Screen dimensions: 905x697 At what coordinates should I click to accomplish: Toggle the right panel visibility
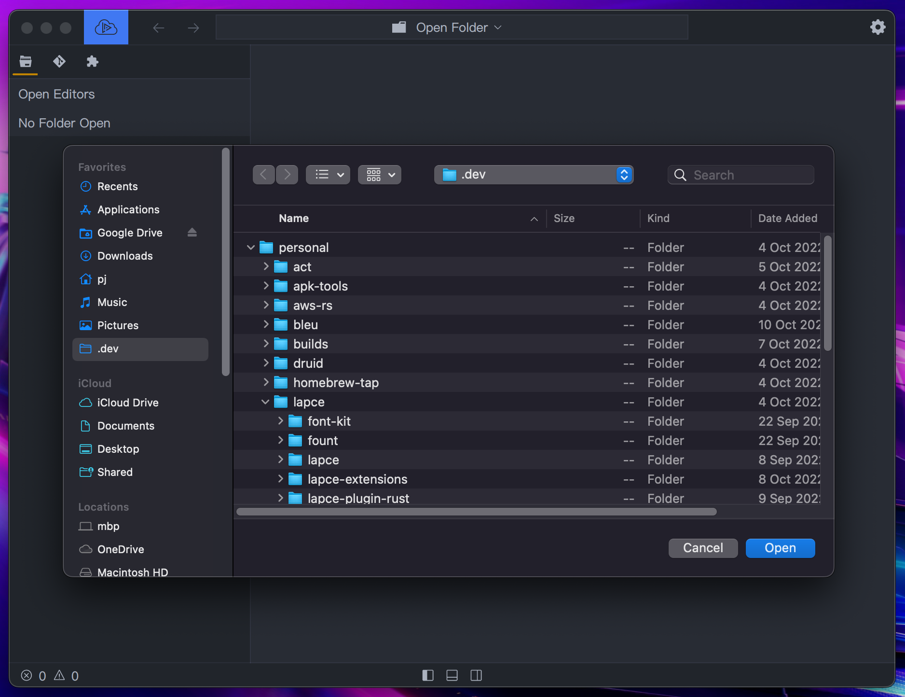(x=476, y=675)
